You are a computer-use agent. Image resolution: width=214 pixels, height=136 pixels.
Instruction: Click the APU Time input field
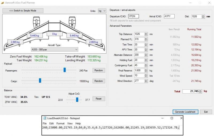click(139, 50)
